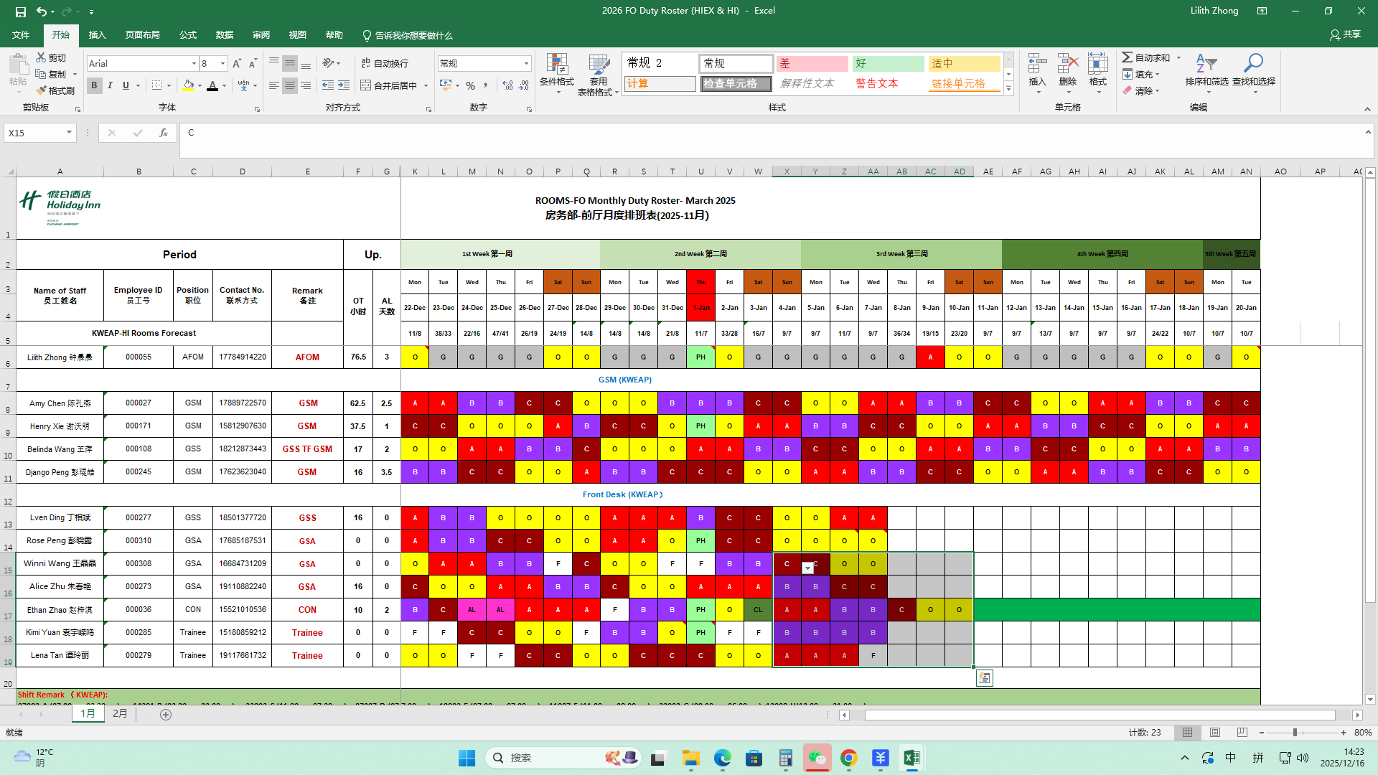Open the Name Box dropdown arrow

click(69, 133)
